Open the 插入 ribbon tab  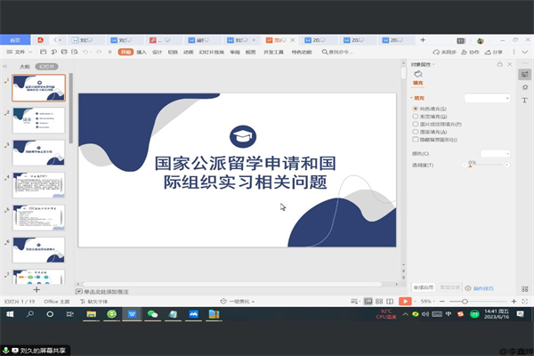pyautogui.click(x=142, y=53)
